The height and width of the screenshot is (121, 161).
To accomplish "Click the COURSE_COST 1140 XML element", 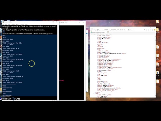I will point(109,67).
